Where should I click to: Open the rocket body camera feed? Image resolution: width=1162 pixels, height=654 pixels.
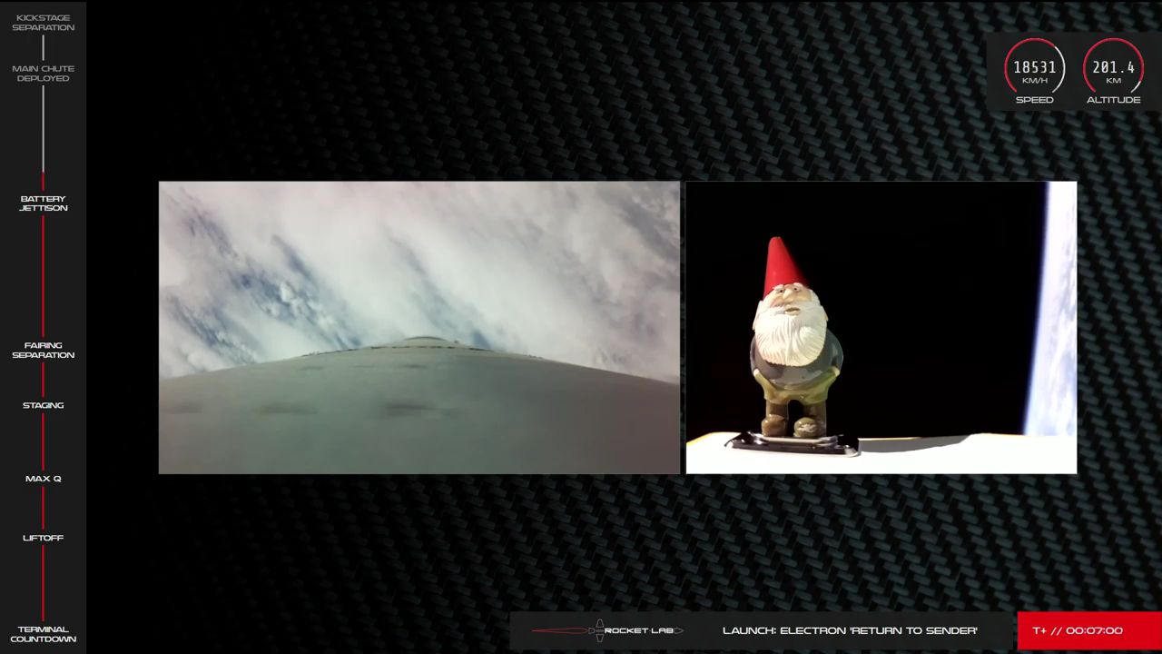(x=419, y=327)
